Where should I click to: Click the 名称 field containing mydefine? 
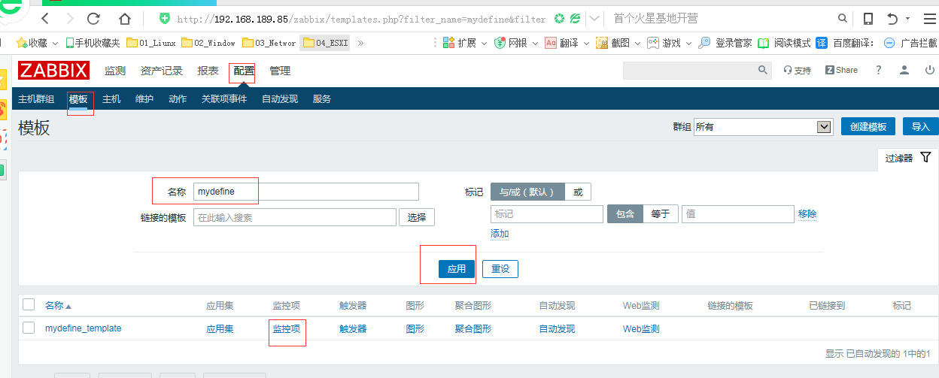click(x=305, y=192)
